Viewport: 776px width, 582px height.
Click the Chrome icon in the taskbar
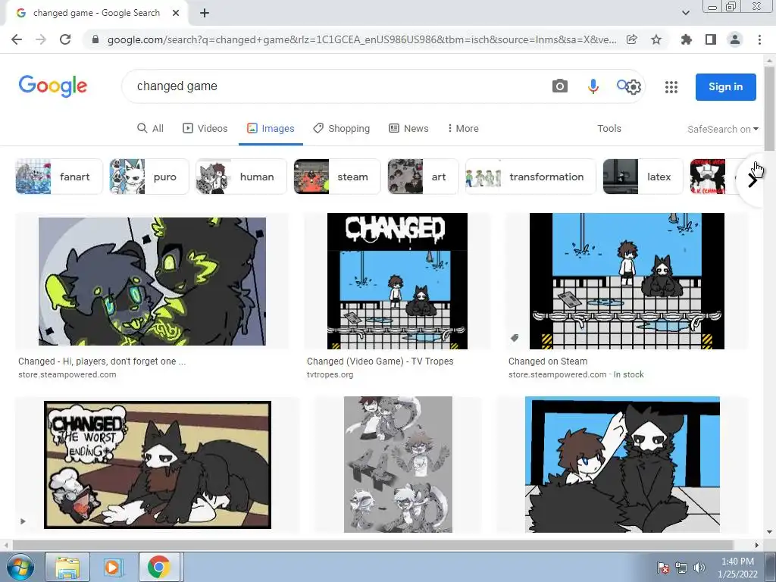158,567
